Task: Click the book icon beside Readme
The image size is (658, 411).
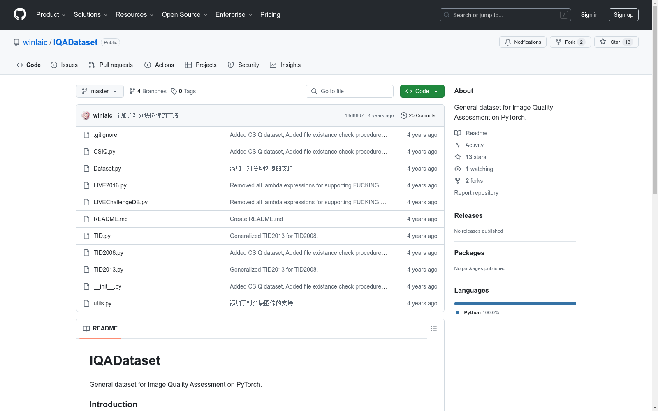Action: tap(458, 133)
